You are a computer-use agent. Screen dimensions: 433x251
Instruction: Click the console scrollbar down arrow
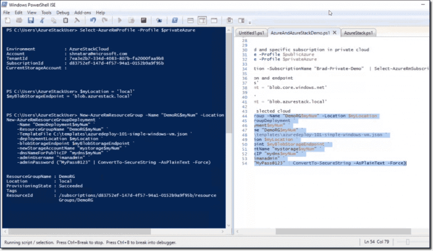228,226
